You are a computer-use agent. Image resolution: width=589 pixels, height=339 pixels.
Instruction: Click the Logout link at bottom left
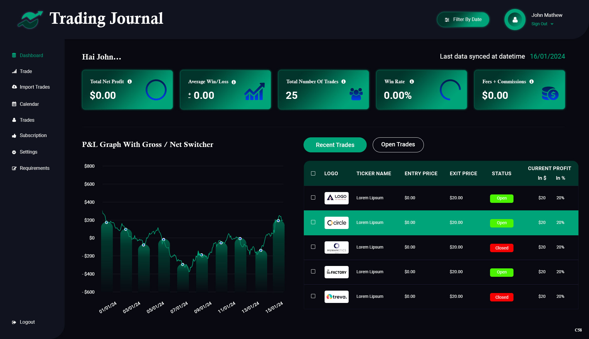(27, 322)
